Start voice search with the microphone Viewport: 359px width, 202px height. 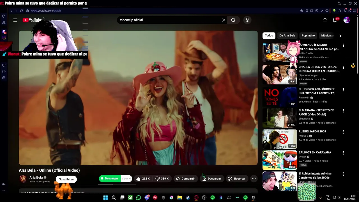coord(247,20)
